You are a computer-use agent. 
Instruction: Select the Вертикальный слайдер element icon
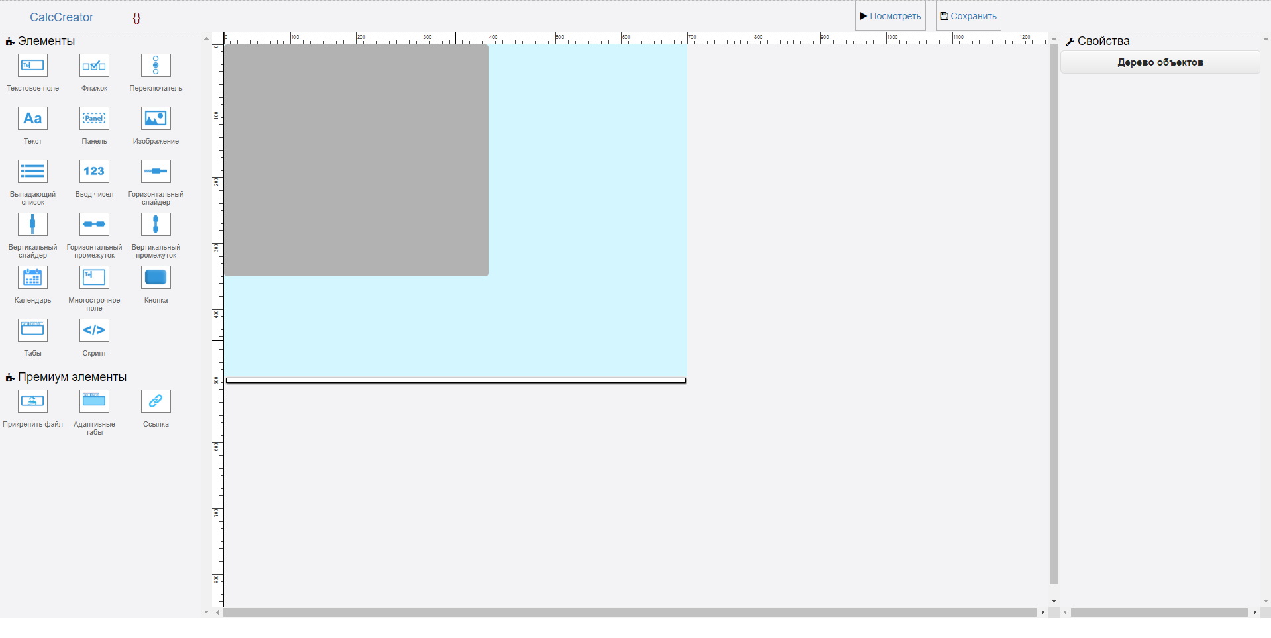(x=32, y=225)
